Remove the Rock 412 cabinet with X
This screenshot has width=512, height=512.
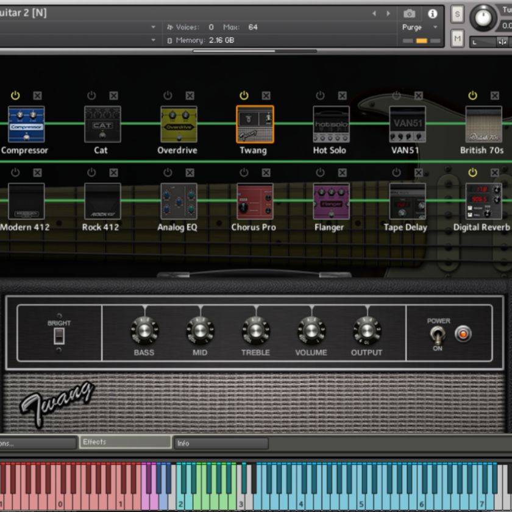coord(113,172)
